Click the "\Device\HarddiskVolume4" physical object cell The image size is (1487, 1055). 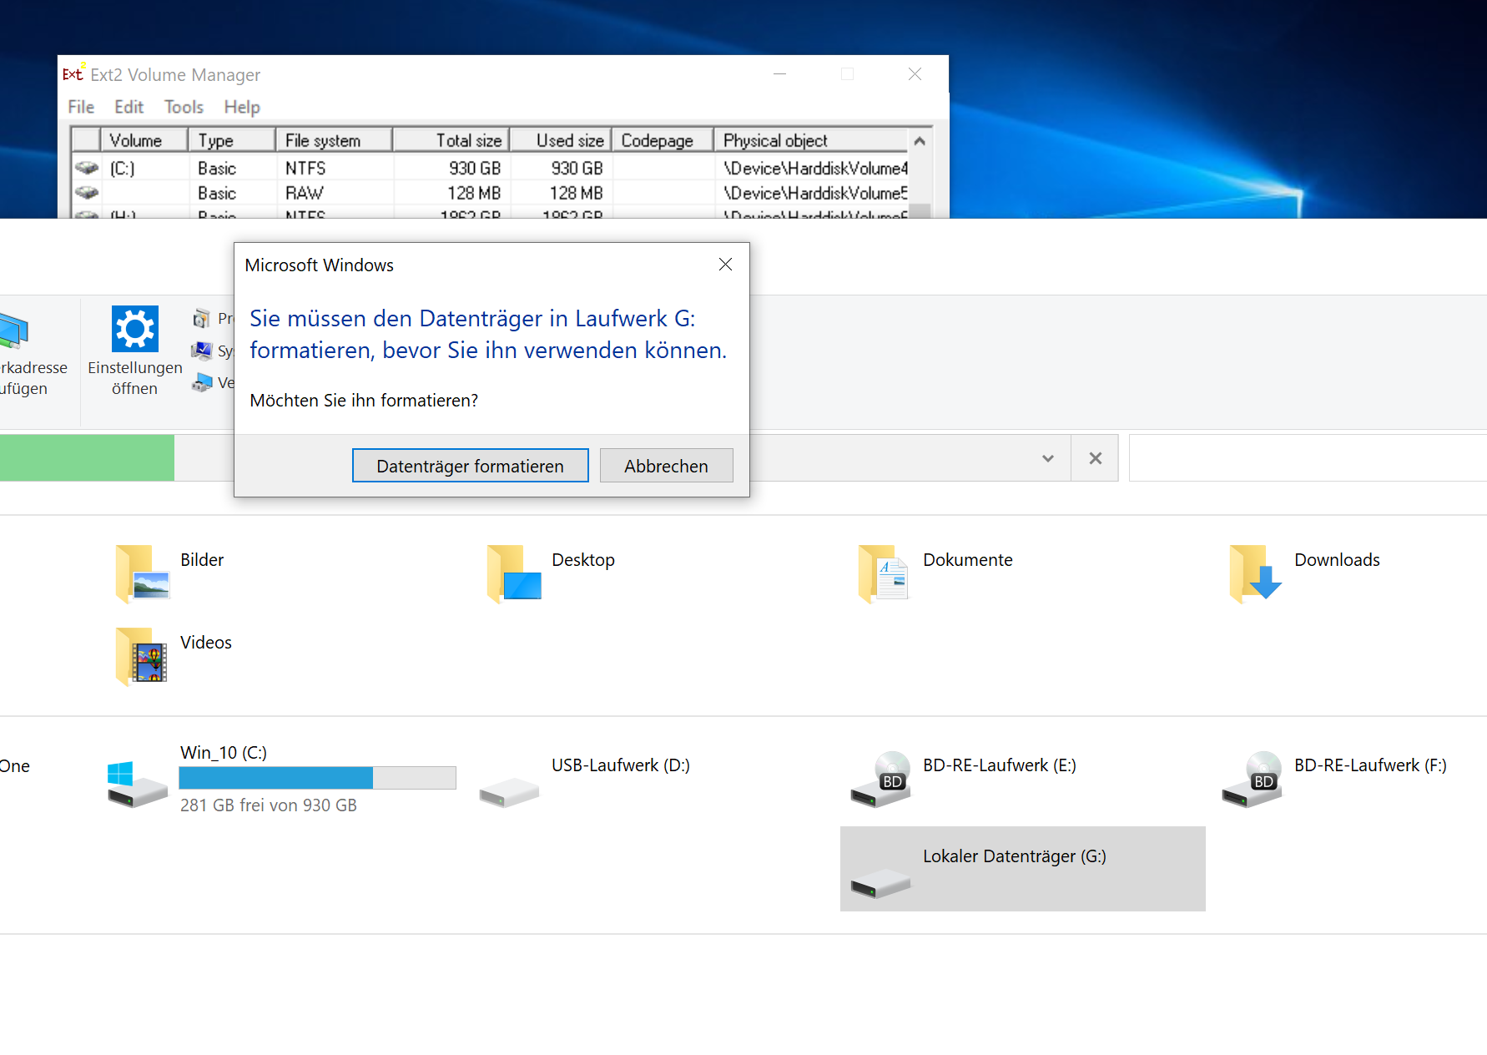[815, 168]
